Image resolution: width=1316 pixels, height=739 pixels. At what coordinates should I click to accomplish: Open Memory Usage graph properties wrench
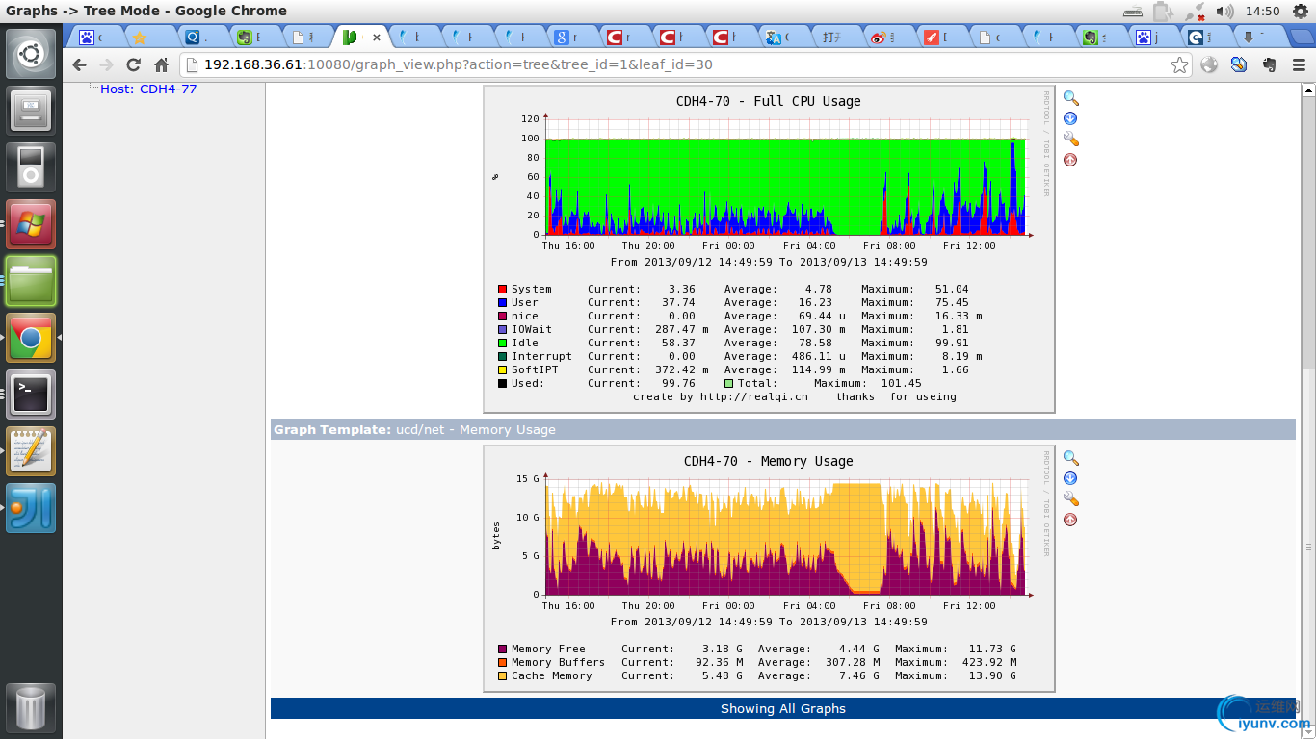[1070, 499]
